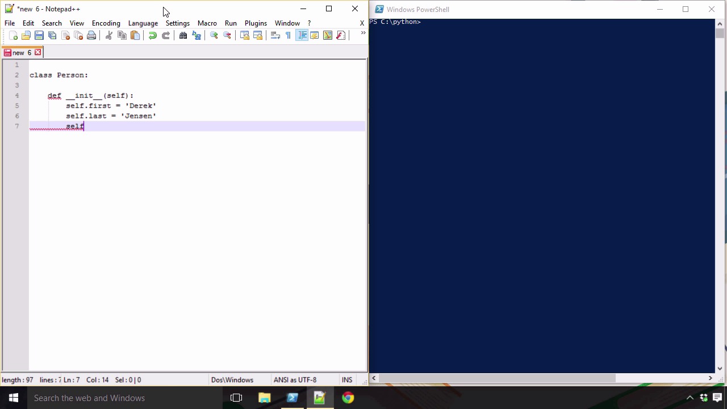Click the Synchronize Horizontal Scrolling icon
Image resolution: width=727 pixels, height=409 pixels.
pos(258,35)
